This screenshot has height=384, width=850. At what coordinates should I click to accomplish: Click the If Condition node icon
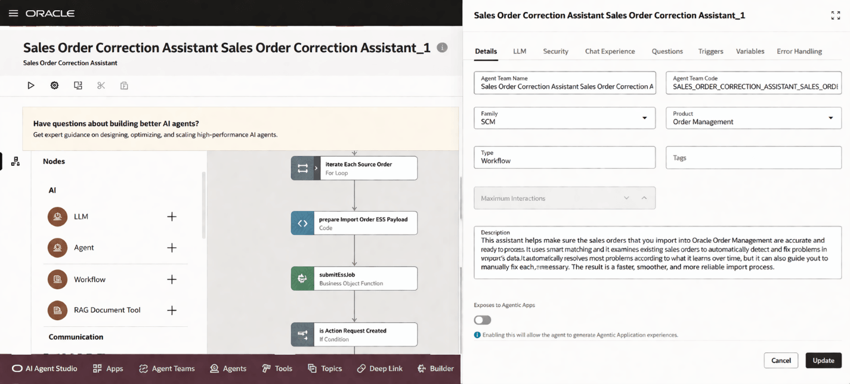pyautogui.click(x=302, y=335)
